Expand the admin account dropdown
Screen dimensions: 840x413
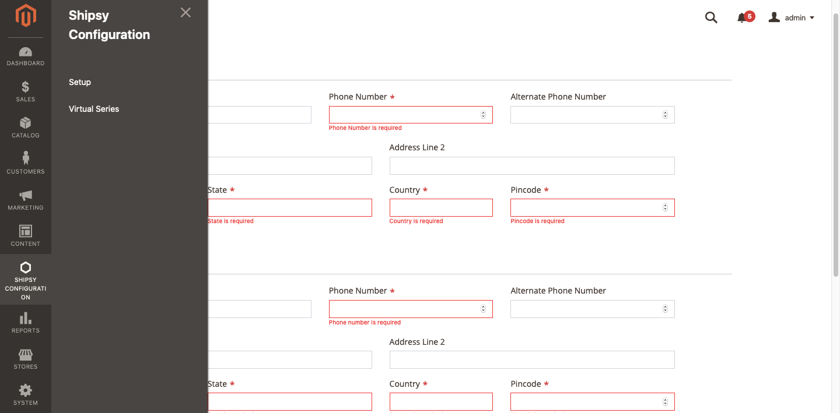(792, 17)
